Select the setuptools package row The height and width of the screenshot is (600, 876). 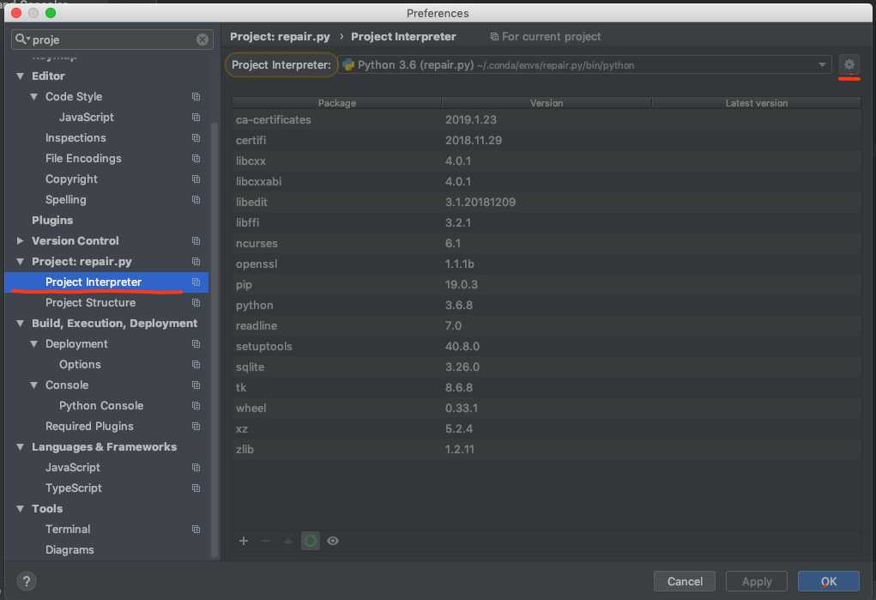pyautogui.click(x=547, y=346)
